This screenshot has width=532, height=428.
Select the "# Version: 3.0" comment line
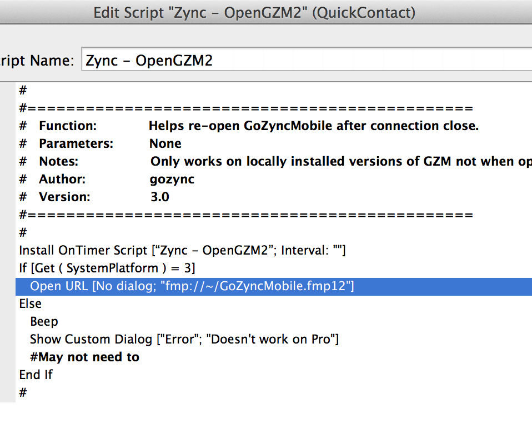click(x=274, y=197)
